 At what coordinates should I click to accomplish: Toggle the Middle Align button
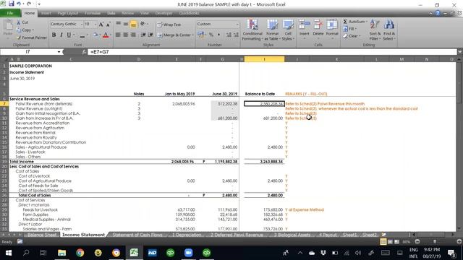(125, 24)
